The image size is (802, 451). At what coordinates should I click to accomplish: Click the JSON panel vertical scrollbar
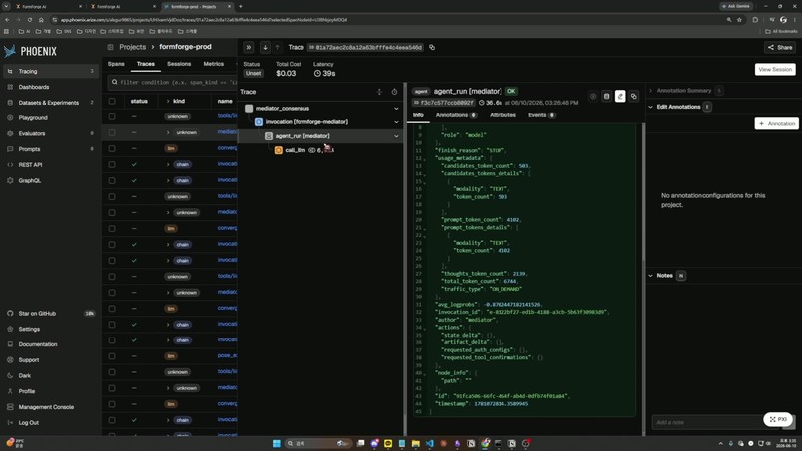[643, 194]
